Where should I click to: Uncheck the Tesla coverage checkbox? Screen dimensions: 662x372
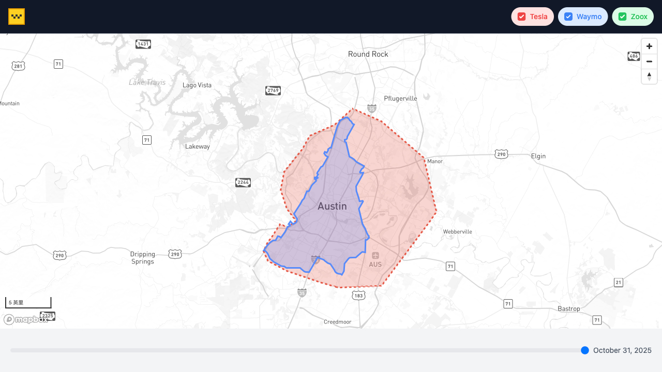522,17
